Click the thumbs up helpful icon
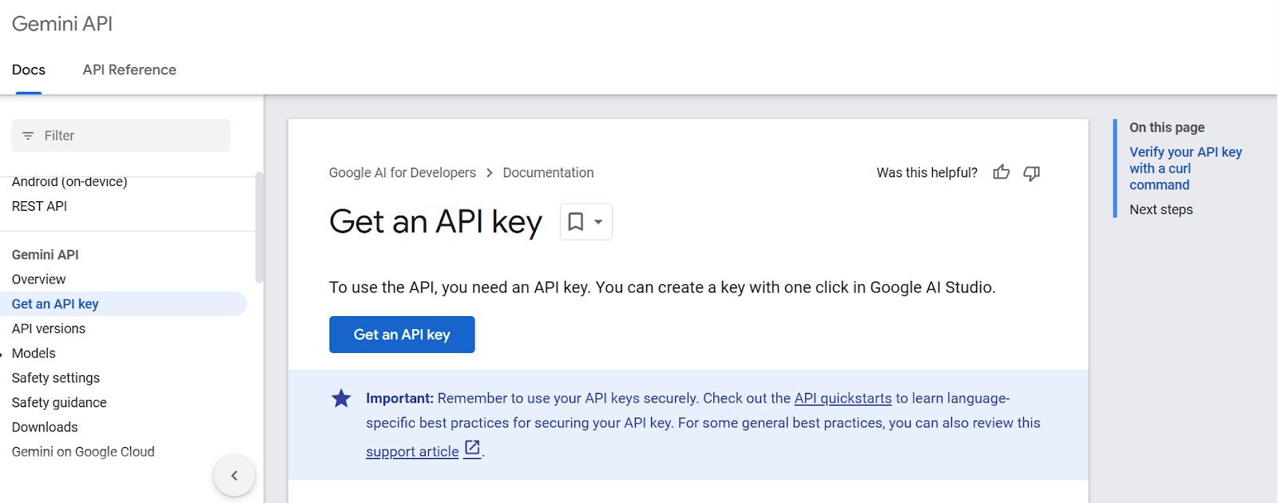The image size is (1278, 503). point(1001,172)
